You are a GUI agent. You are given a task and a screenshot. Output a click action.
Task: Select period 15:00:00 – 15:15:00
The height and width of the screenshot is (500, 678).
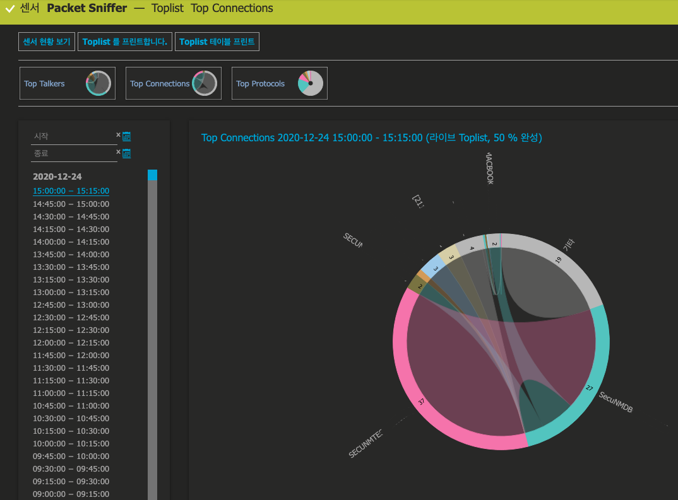71,191
